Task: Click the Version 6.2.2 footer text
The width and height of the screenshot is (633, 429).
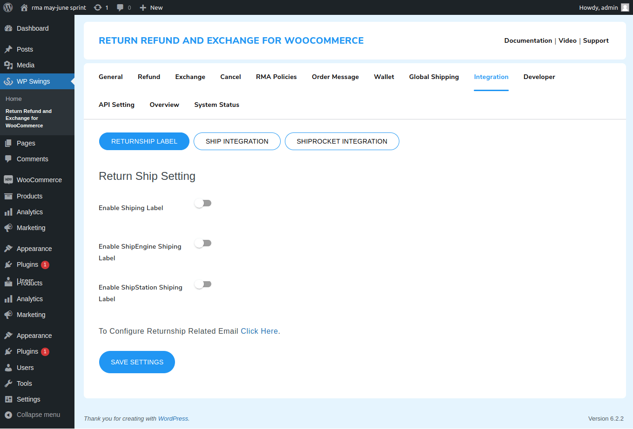Action: (606, 418)
